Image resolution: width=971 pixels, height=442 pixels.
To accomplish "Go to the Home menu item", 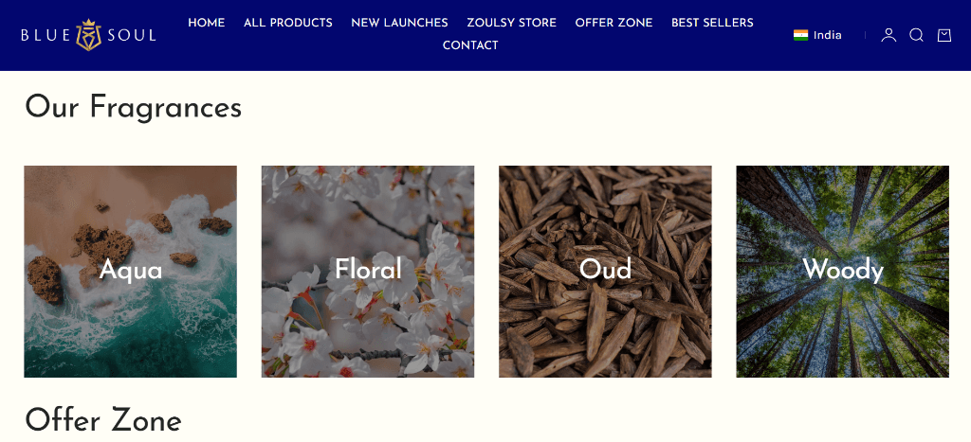I will (206, 23).
